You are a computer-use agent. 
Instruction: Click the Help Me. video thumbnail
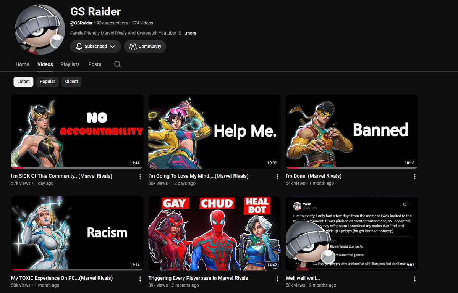click(214, 131)
